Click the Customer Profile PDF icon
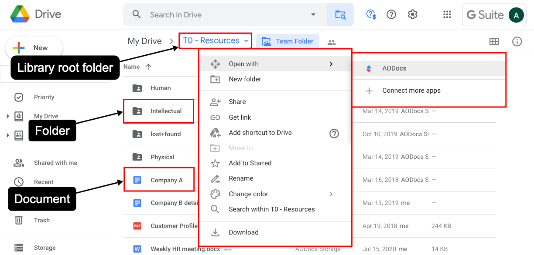Image resolution: width=534 pixels, height=255 pixels. click(137, 226)
